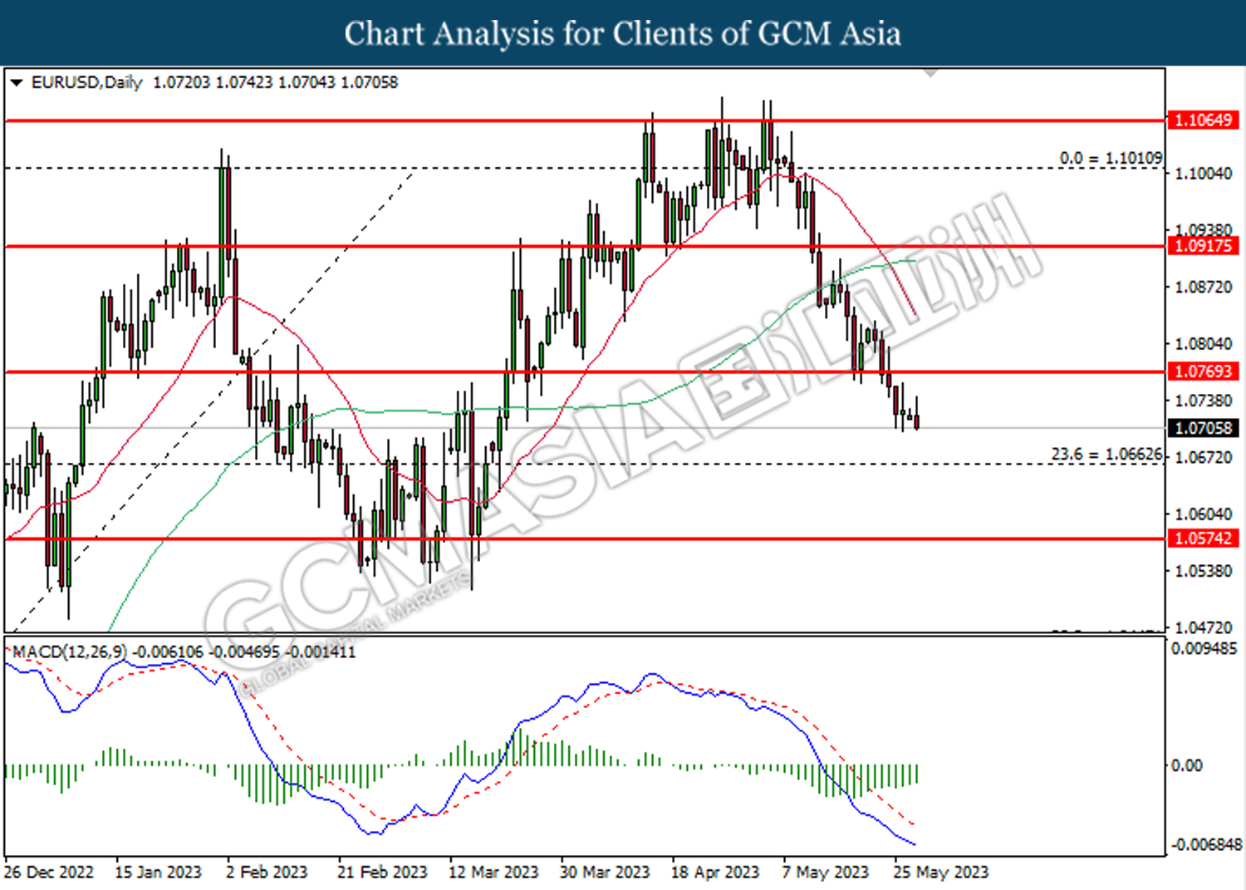
Task: Click the MACD axis value 0.009485
Action: pyautogui.click(x=1204, y=648)
